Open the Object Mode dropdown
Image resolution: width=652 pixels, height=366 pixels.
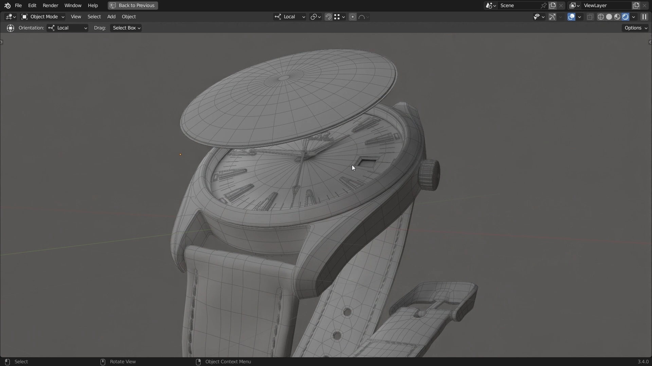pyautogui.click(x=43, y=17)
